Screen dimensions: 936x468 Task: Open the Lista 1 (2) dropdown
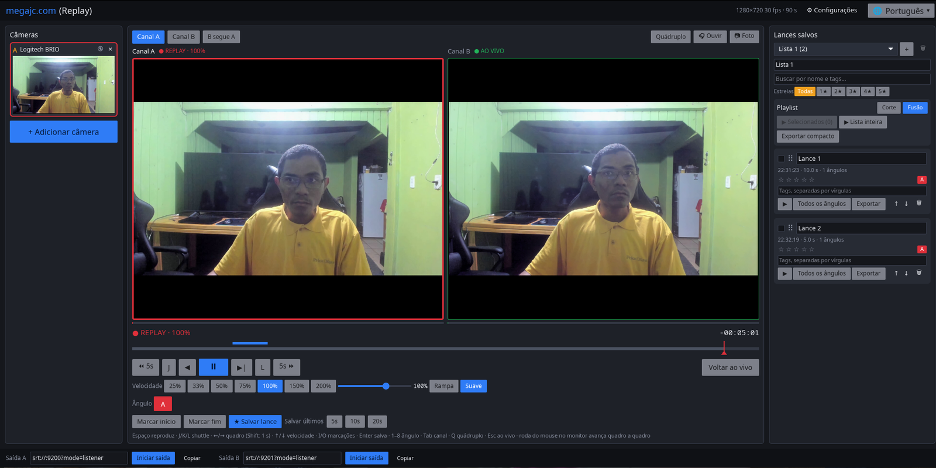point(835,49)
